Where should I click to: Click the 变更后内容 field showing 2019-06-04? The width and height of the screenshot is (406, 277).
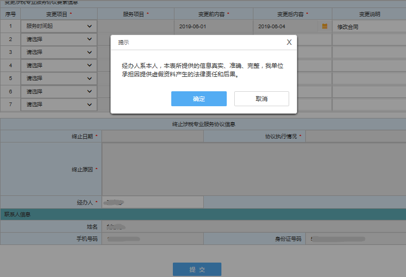coord(285,26)
